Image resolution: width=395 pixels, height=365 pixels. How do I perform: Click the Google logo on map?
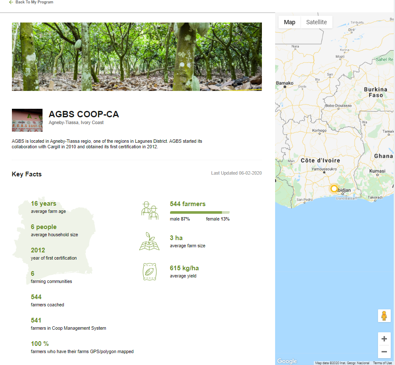click(x=287, y=361)
